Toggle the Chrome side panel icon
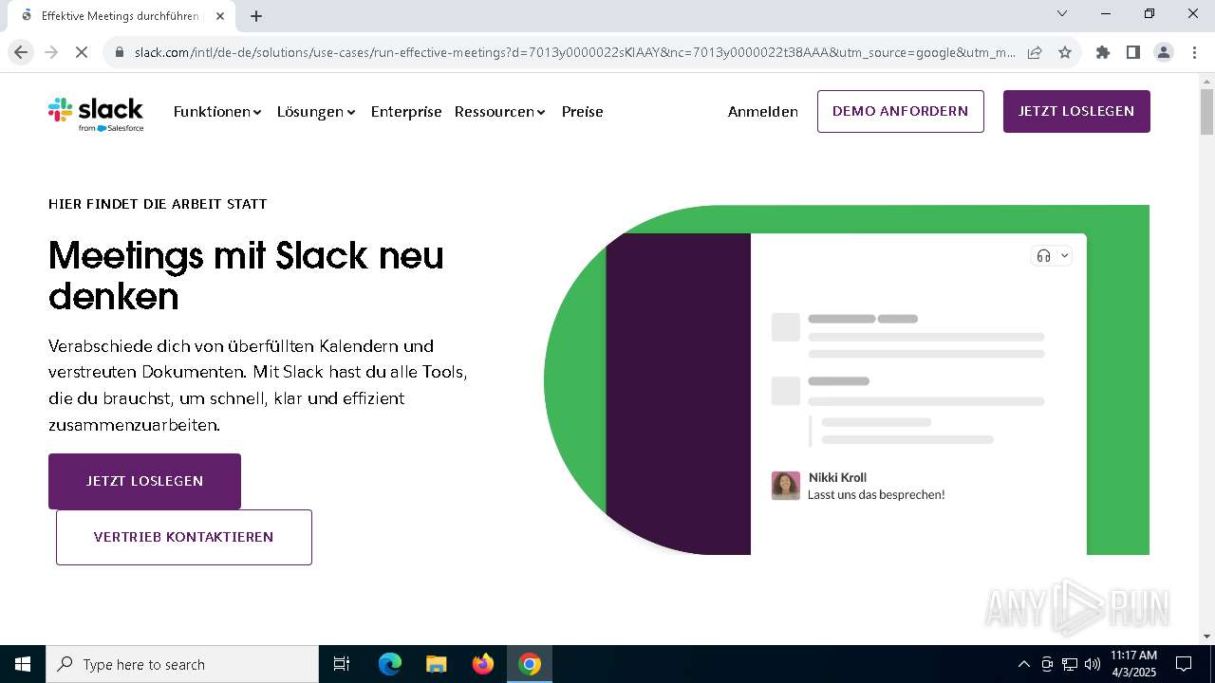 pos(1133,52)
